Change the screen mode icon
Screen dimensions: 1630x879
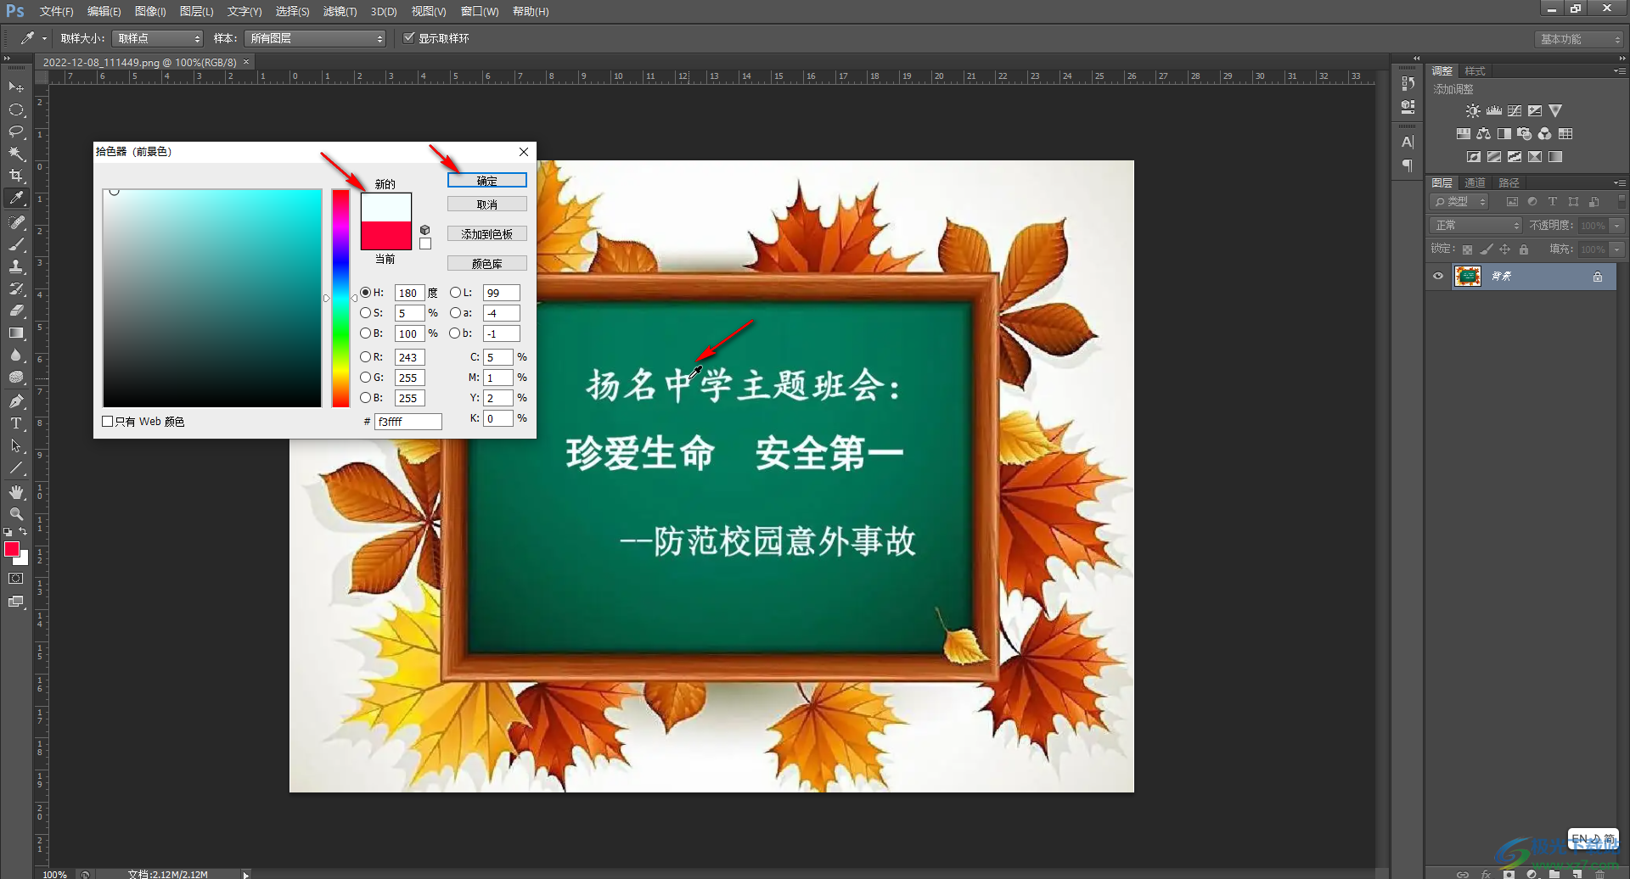16,602
